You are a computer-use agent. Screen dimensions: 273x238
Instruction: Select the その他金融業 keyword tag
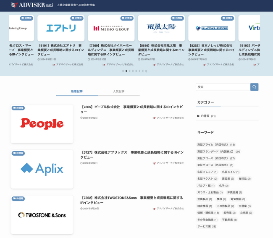click(x=207, y=220)
